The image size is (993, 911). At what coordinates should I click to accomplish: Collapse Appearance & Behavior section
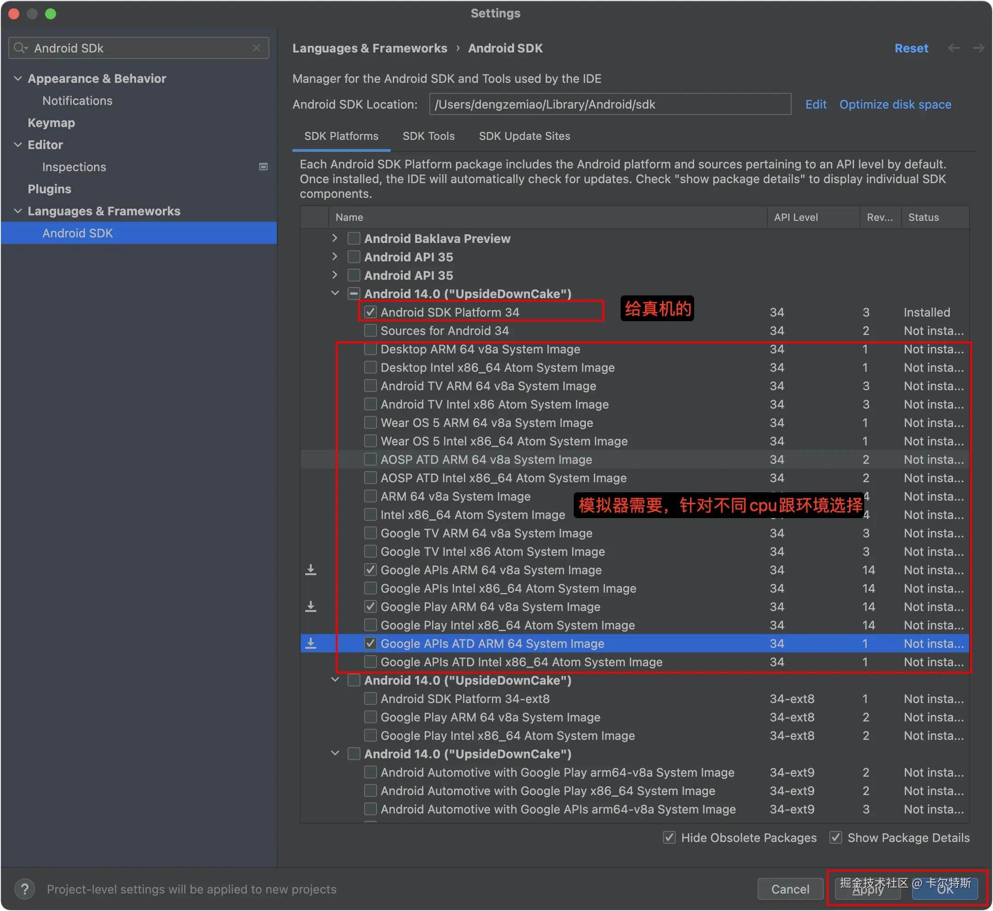click(18, 78)
